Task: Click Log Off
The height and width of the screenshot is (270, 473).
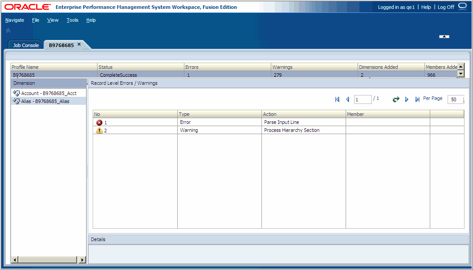Action: pos(446,7)
